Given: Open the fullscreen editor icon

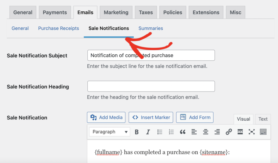Looking at the screenshot, I should pyautogui.click(x=252, y=132).
